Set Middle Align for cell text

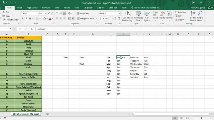click(61, 13)
